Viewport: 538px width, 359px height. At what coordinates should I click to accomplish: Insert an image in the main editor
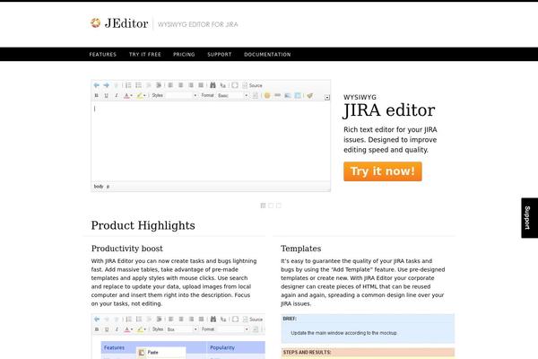[x=288, y=95]
